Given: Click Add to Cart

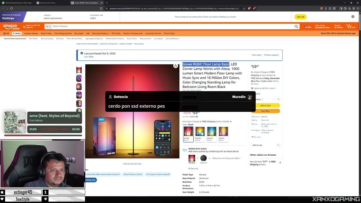Looking at the screenshot, I should click(265, 105).
